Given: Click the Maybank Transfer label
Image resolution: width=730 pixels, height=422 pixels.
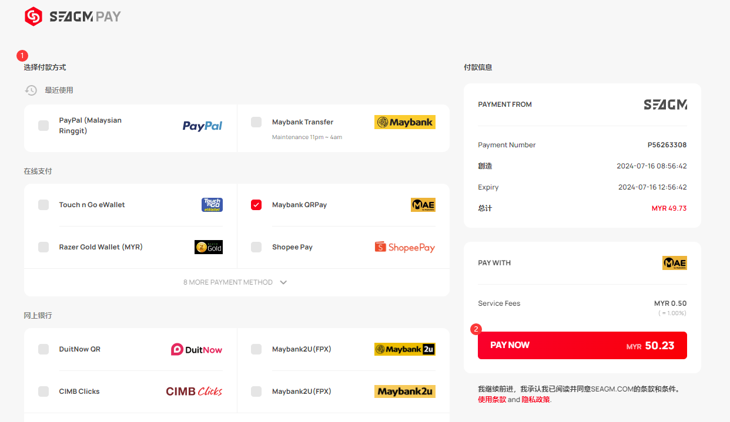Looking at the screenshot, I should [x=303, y=122].
